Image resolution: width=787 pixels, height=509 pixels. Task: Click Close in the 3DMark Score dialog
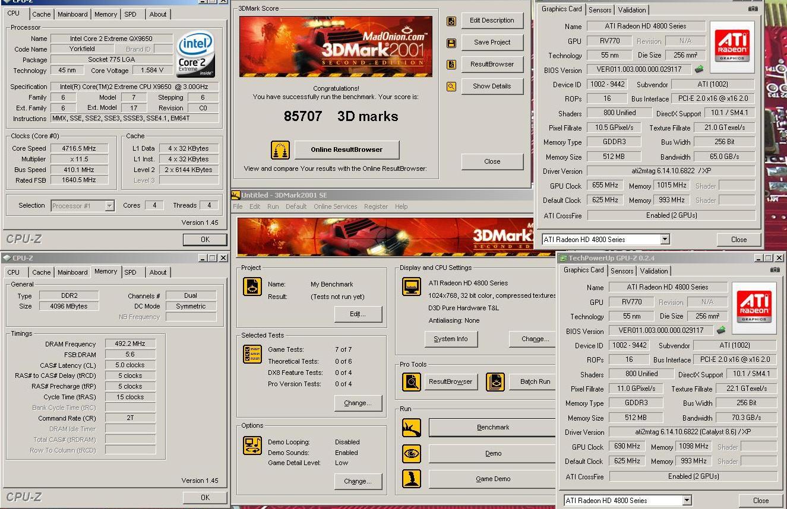[492, 161]
